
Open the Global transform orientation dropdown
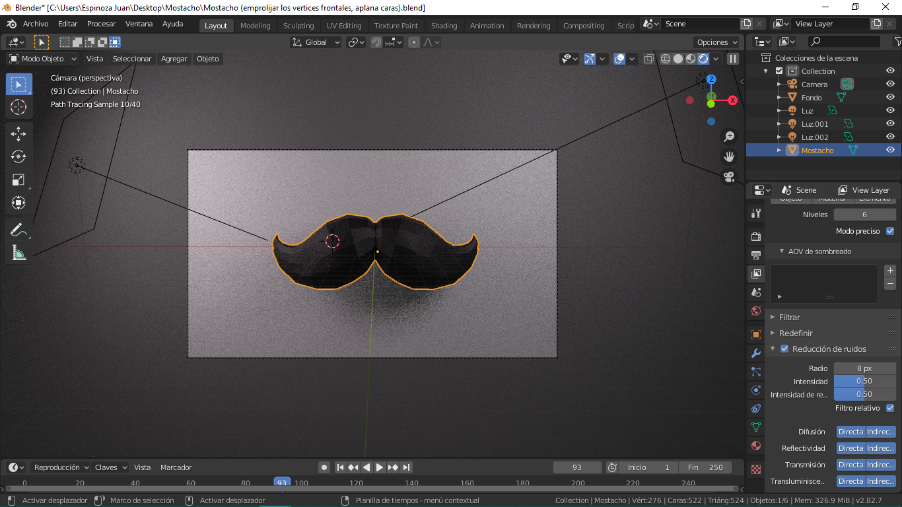(316, 42)
